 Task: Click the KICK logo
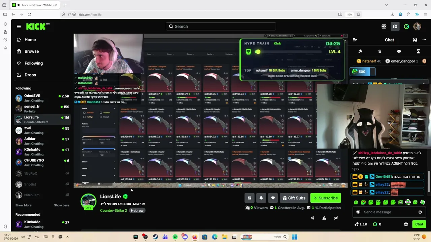[x=38, y=26]
